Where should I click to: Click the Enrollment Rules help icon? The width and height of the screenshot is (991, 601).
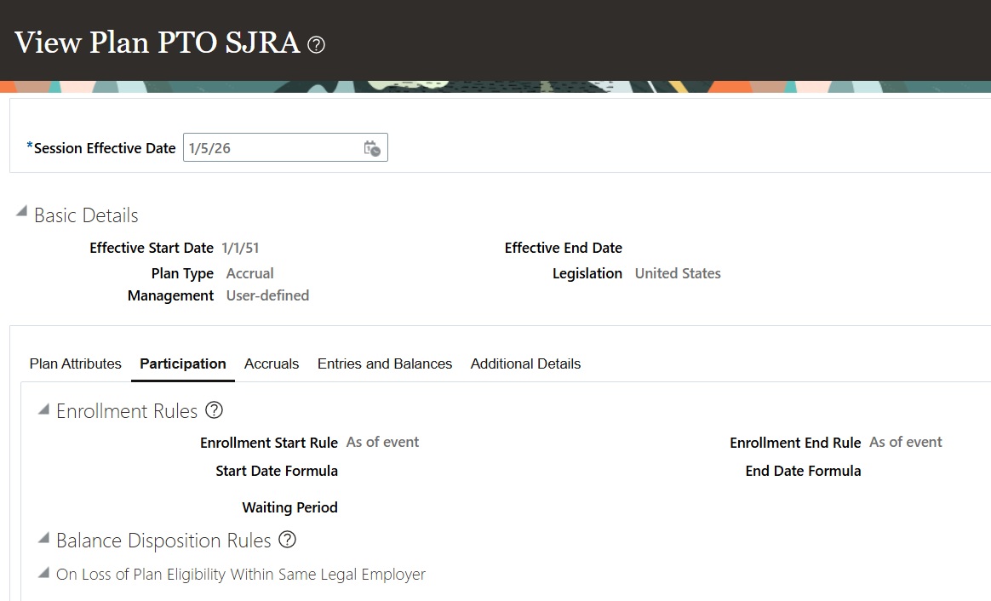pyautogui.click(x=215, y=410)
